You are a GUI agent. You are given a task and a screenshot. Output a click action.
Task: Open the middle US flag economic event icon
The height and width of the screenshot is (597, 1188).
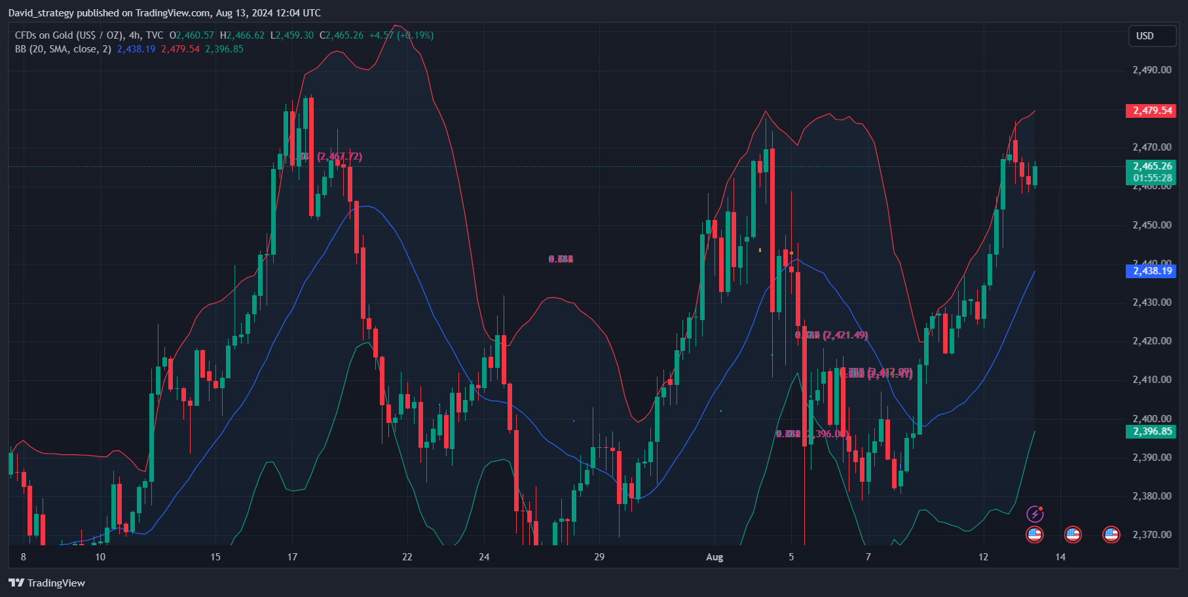pos(1073,535)
